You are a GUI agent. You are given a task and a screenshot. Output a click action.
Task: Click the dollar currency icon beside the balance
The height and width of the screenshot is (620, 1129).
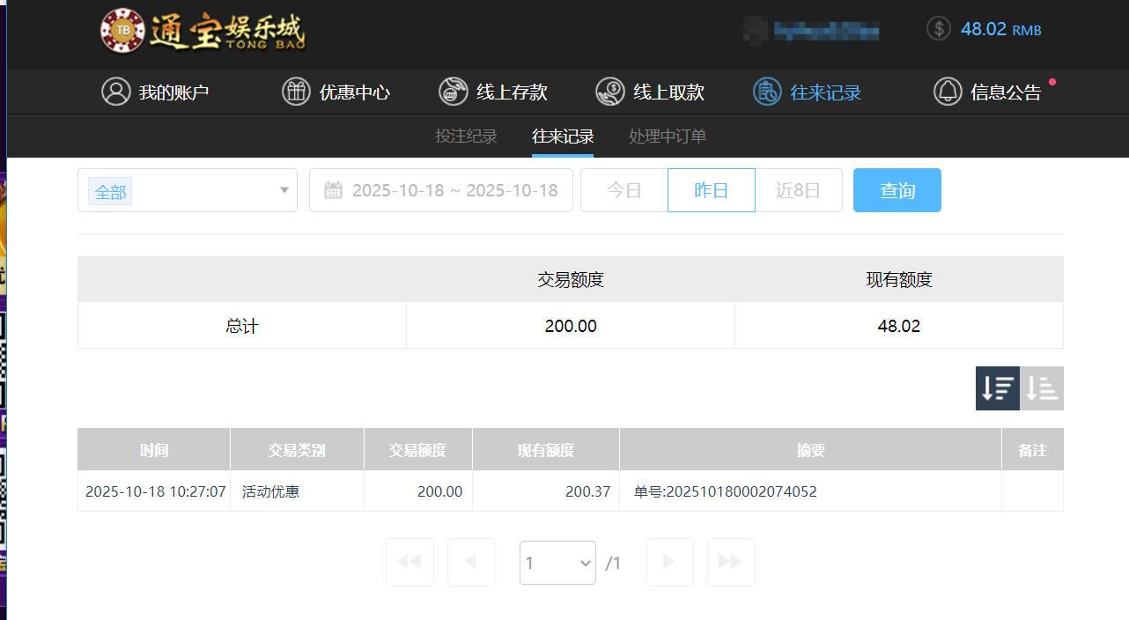(937, 28)
